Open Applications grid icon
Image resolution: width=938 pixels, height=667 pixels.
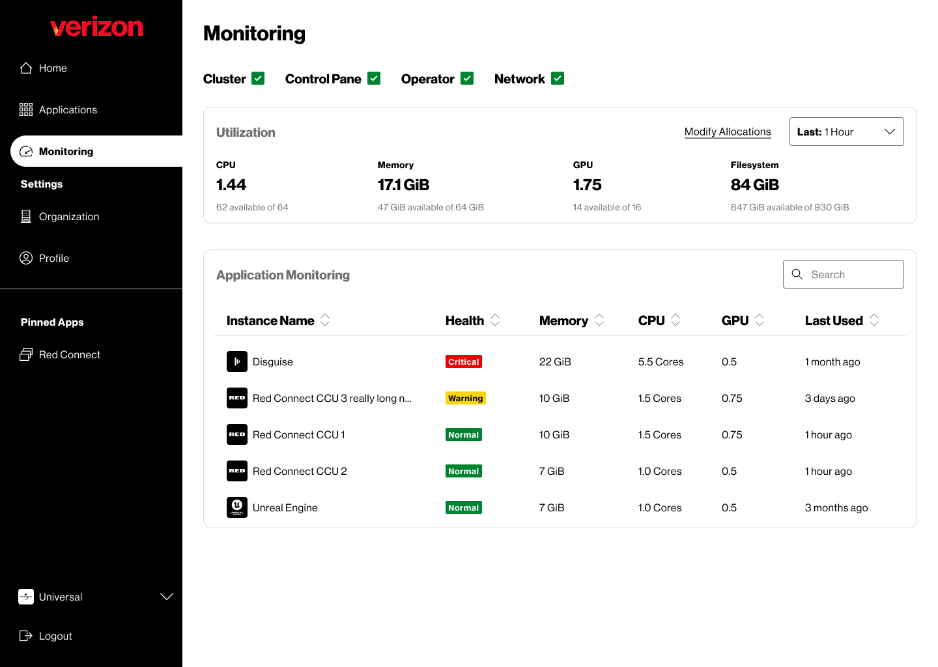(x=26, y=109)
